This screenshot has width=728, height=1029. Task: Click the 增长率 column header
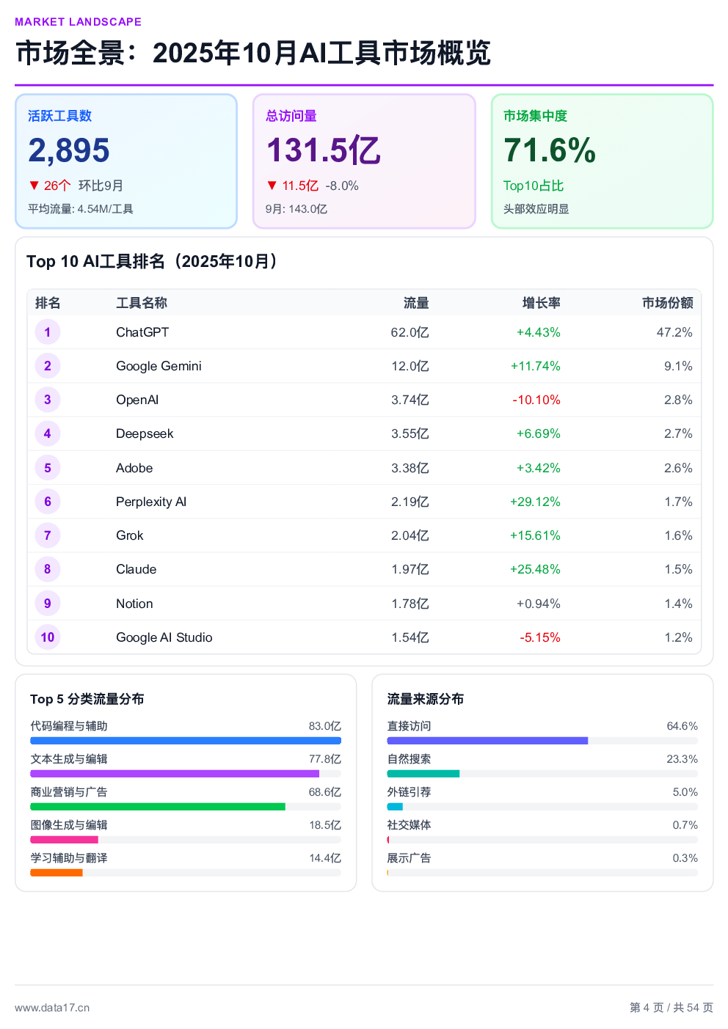coord(541,303)
